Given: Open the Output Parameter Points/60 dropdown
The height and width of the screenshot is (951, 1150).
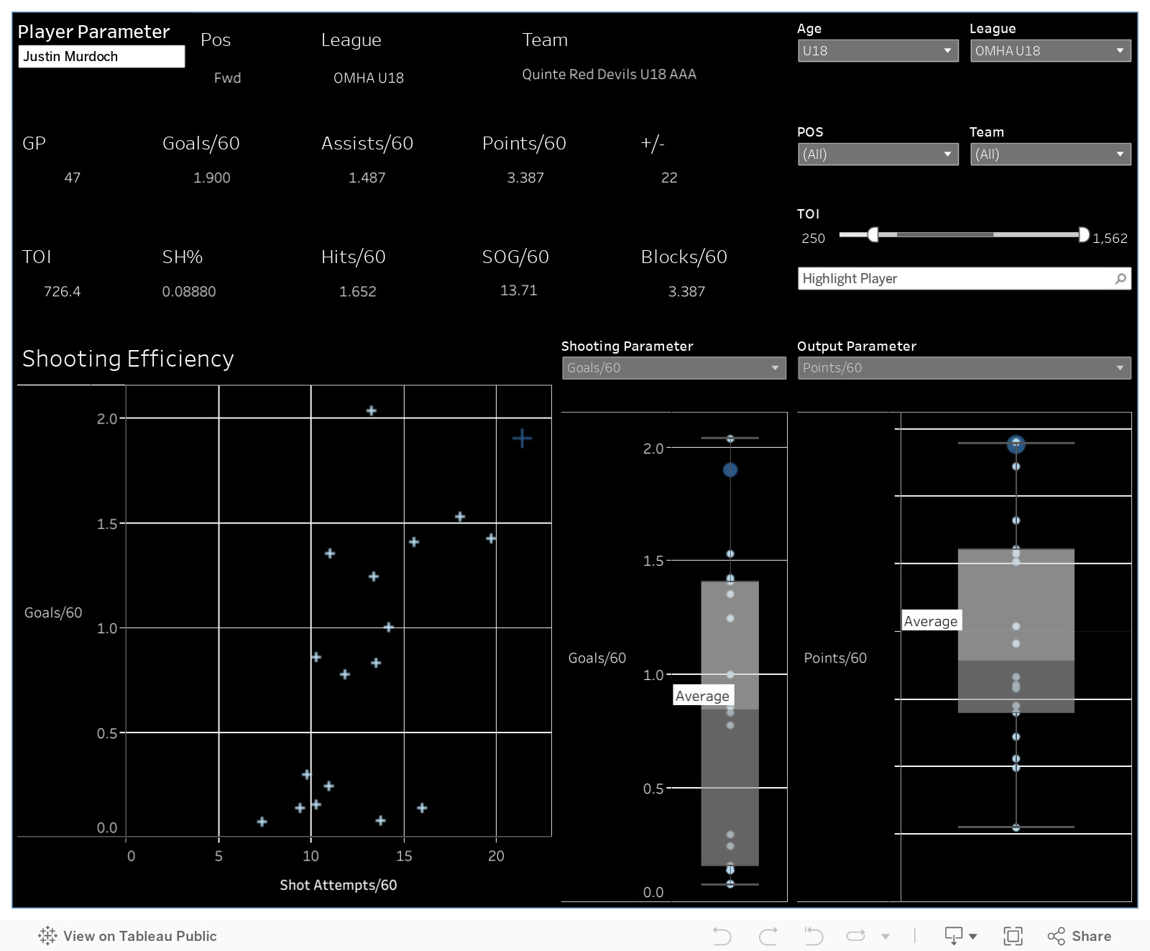Looking at the screenshot, I should pyautogui.click(x=965, y=368).
